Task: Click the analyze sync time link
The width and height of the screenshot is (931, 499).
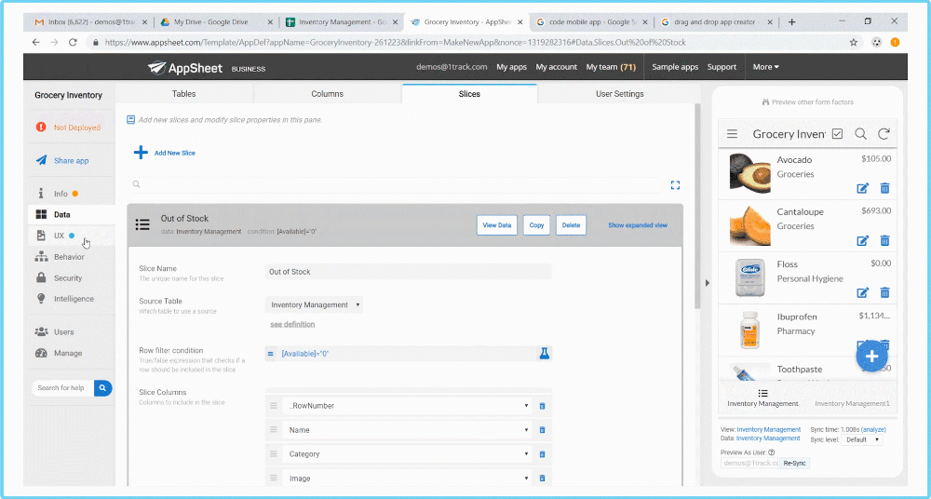Action: [x=873, y=429]
